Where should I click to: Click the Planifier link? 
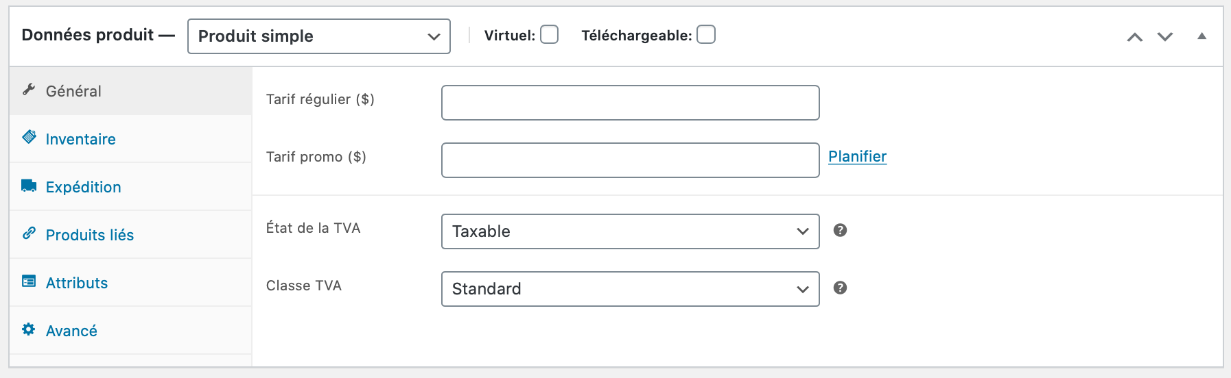(857, 157)
